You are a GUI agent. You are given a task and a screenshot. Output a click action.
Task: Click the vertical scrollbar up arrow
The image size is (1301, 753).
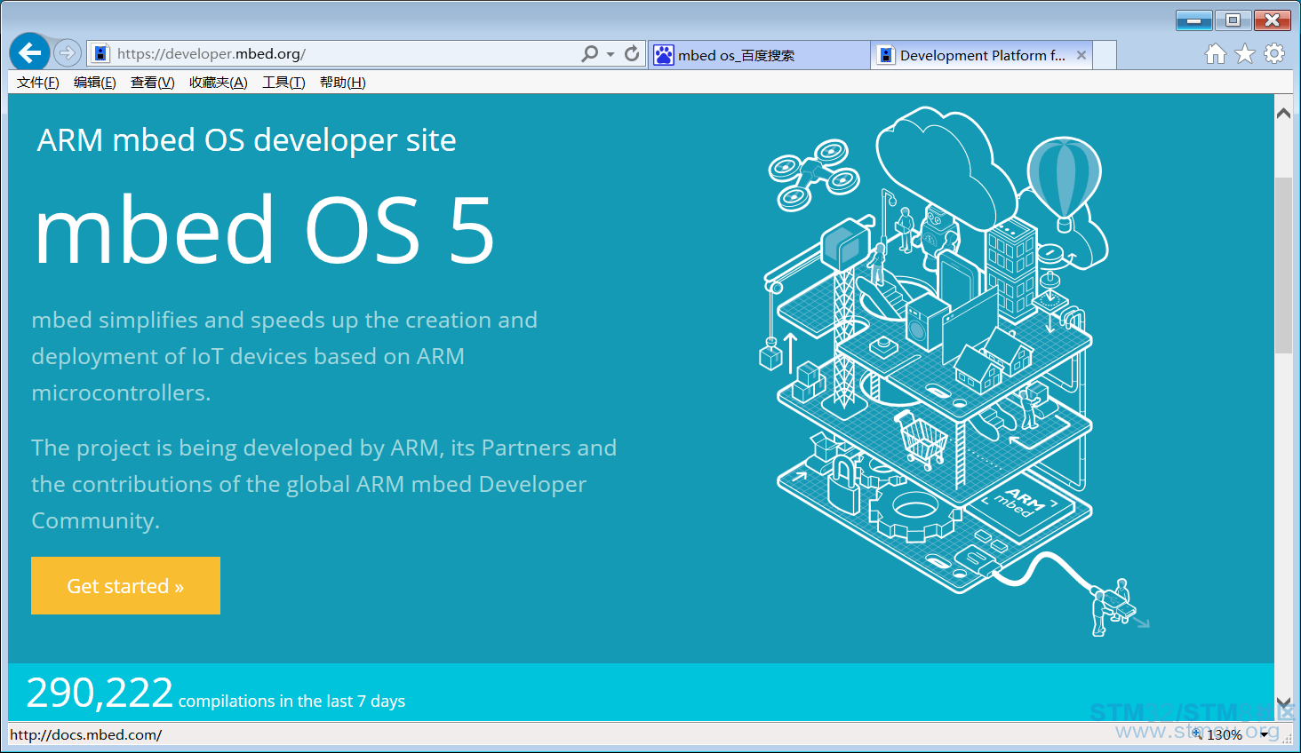pos(1283,114)
